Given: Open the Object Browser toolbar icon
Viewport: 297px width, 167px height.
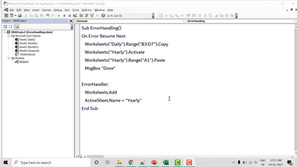Looking at the screenshot, I should pos(92,15).
